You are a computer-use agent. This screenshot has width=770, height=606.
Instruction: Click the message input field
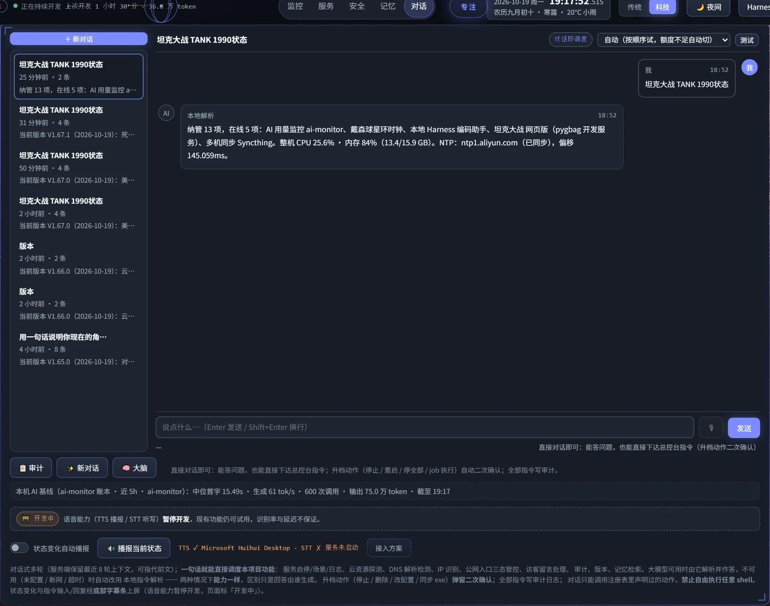(425, 427)
